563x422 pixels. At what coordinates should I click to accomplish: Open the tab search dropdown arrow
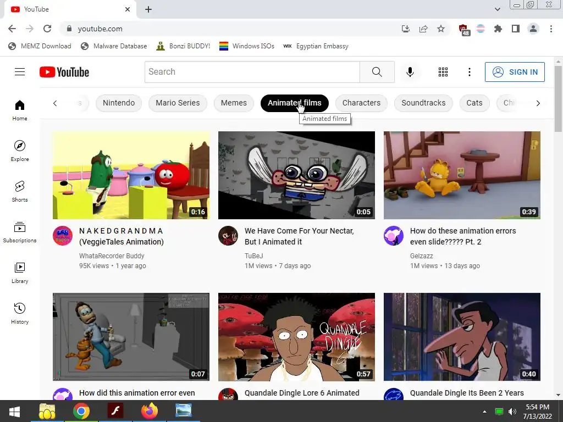coord(497,9)
